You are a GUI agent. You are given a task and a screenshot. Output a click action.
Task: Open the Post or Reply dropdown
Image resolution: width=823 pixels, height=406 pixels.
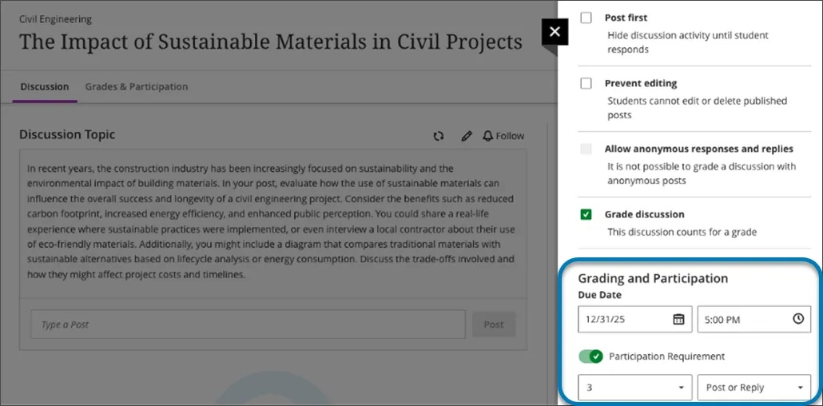[754, 388]
